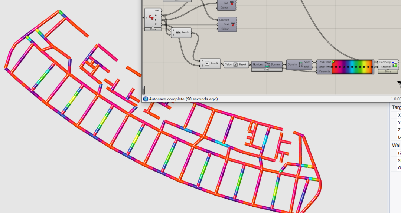Click input 'B' of the subtraction component
Screen dimensions: 401x213
pos(203,66)
